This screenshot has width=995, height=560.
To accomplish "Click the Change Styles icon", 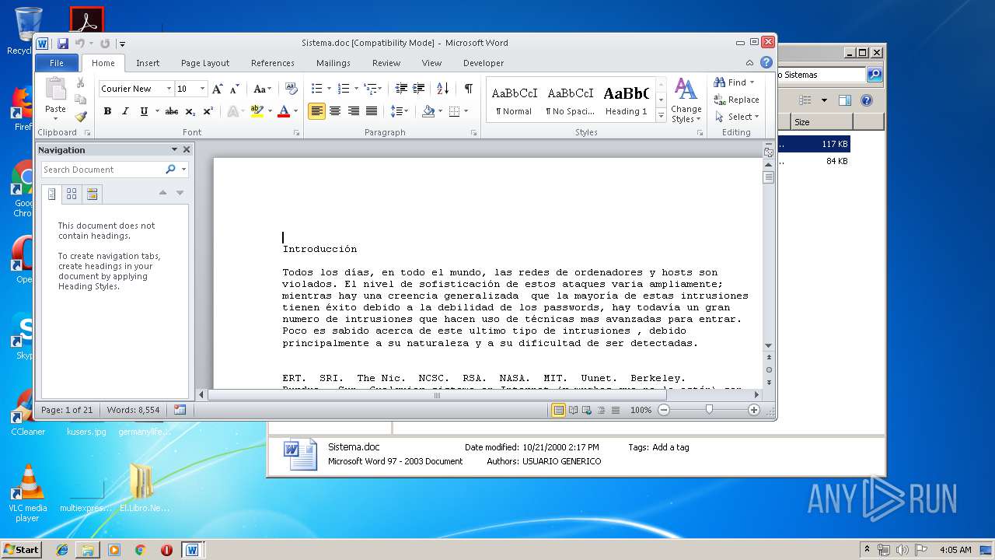I will pos(686,100).
